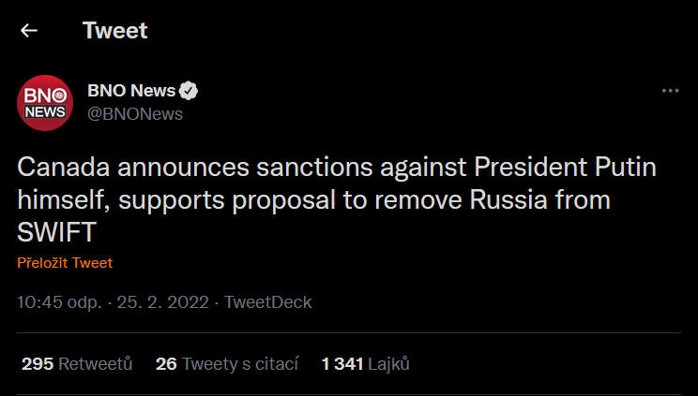Click "President Putin" in the tweet text
This screenshot has width=698, height=396.
tap(566, 168)
